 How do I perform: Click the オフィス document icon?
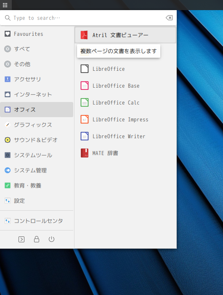tap(8, 110)
